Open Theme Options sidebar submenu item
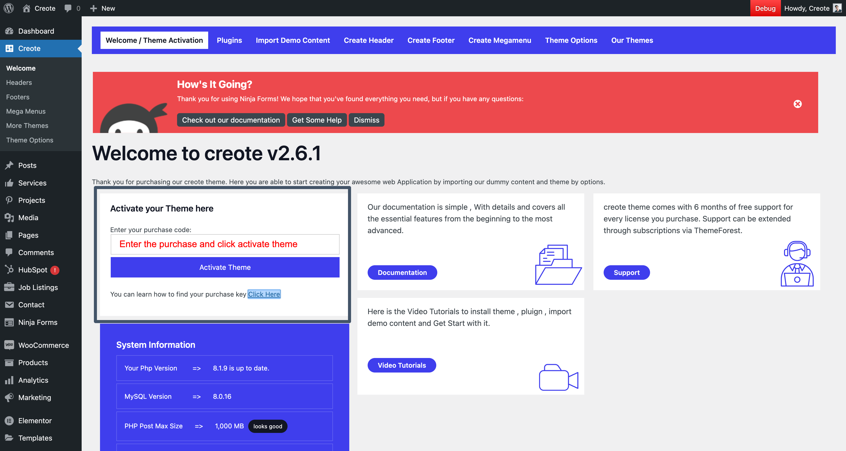This screenshot has height=451, width=846. tap(30, 140)
